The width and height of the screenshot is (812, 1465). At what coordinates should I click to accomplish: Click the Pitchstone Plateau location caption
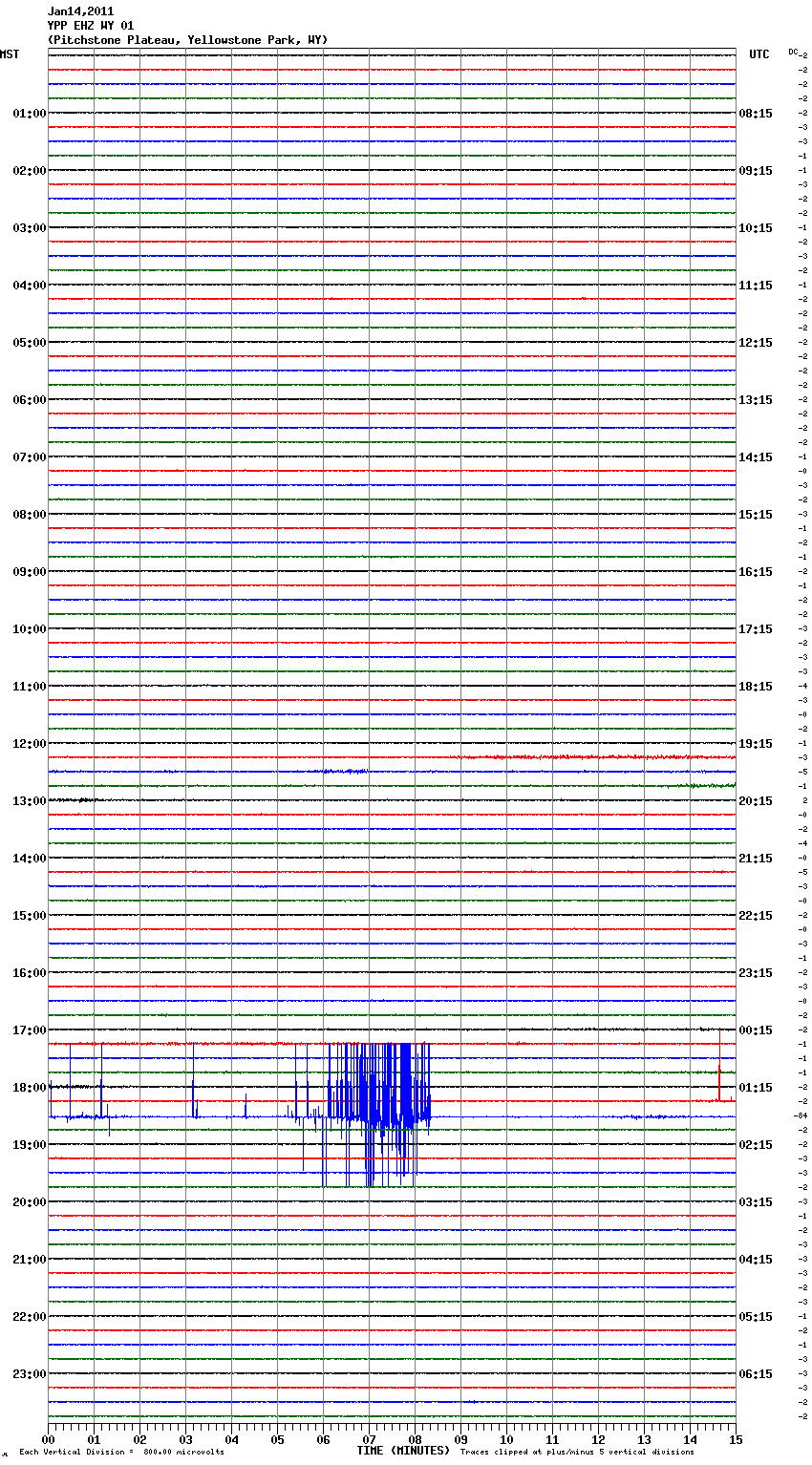(x=187, y=40)
